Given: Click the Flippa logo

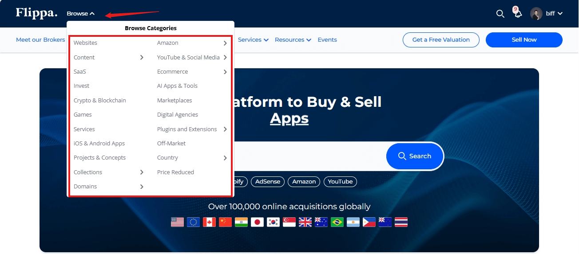Looking at the screenshot, I should [x=36, y=13].
